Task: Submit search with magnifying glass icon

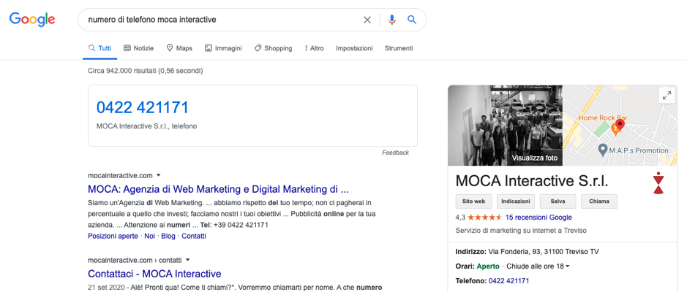Action: click(x=412, y=20)
